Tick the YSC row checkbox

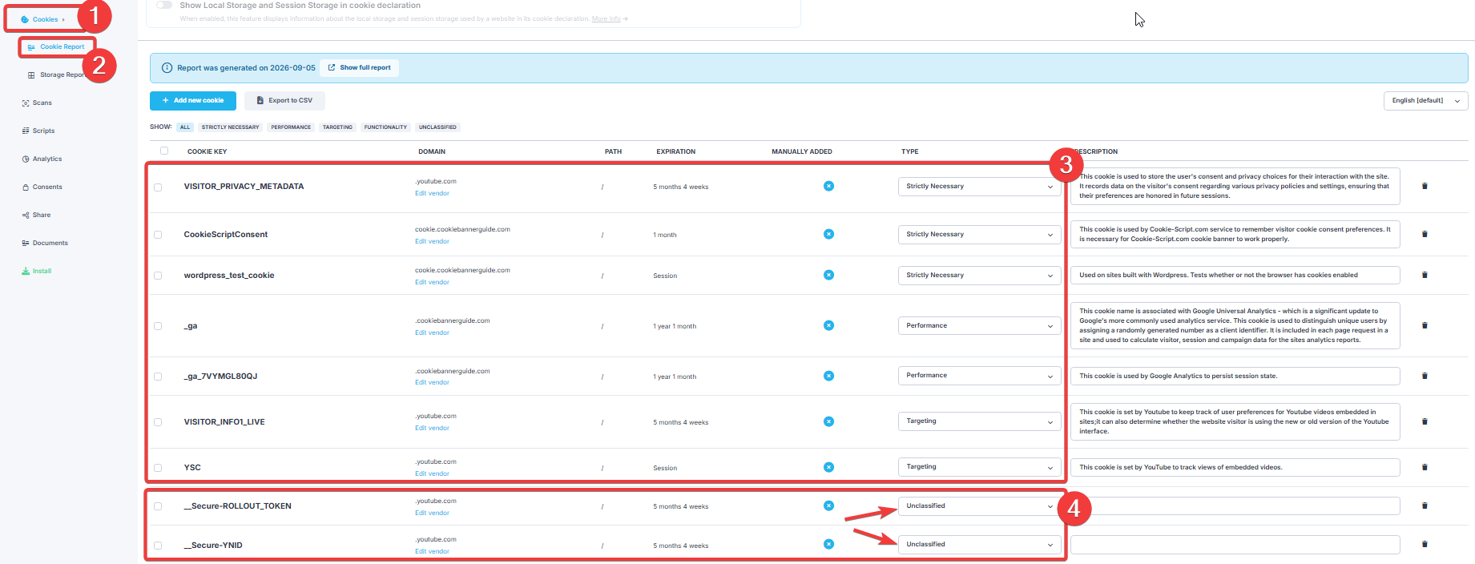pyautogui.click(x=158, y=468)
